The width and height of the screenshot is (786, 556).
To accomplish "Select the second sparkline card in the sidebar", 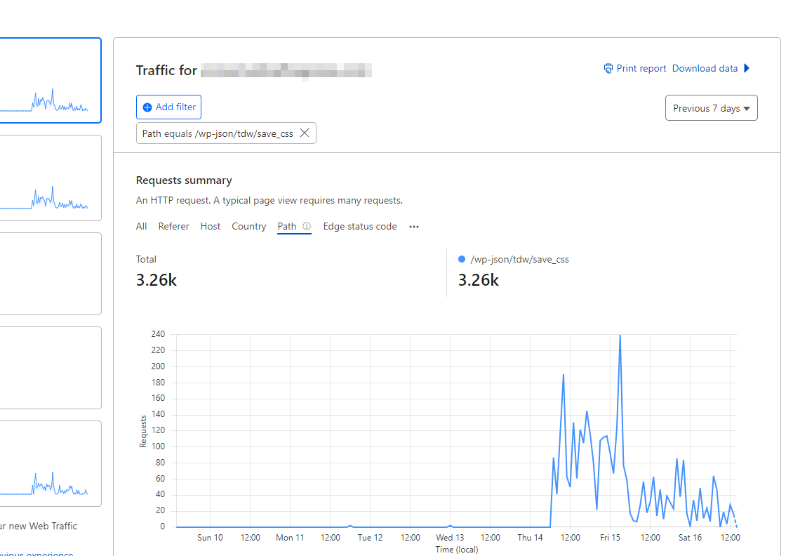I will 50,178.
